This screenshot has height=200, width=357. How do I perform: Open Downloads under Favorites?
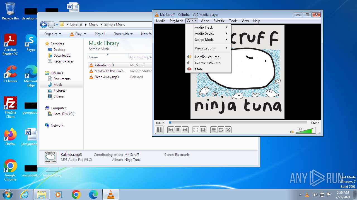tap(62, 56)
